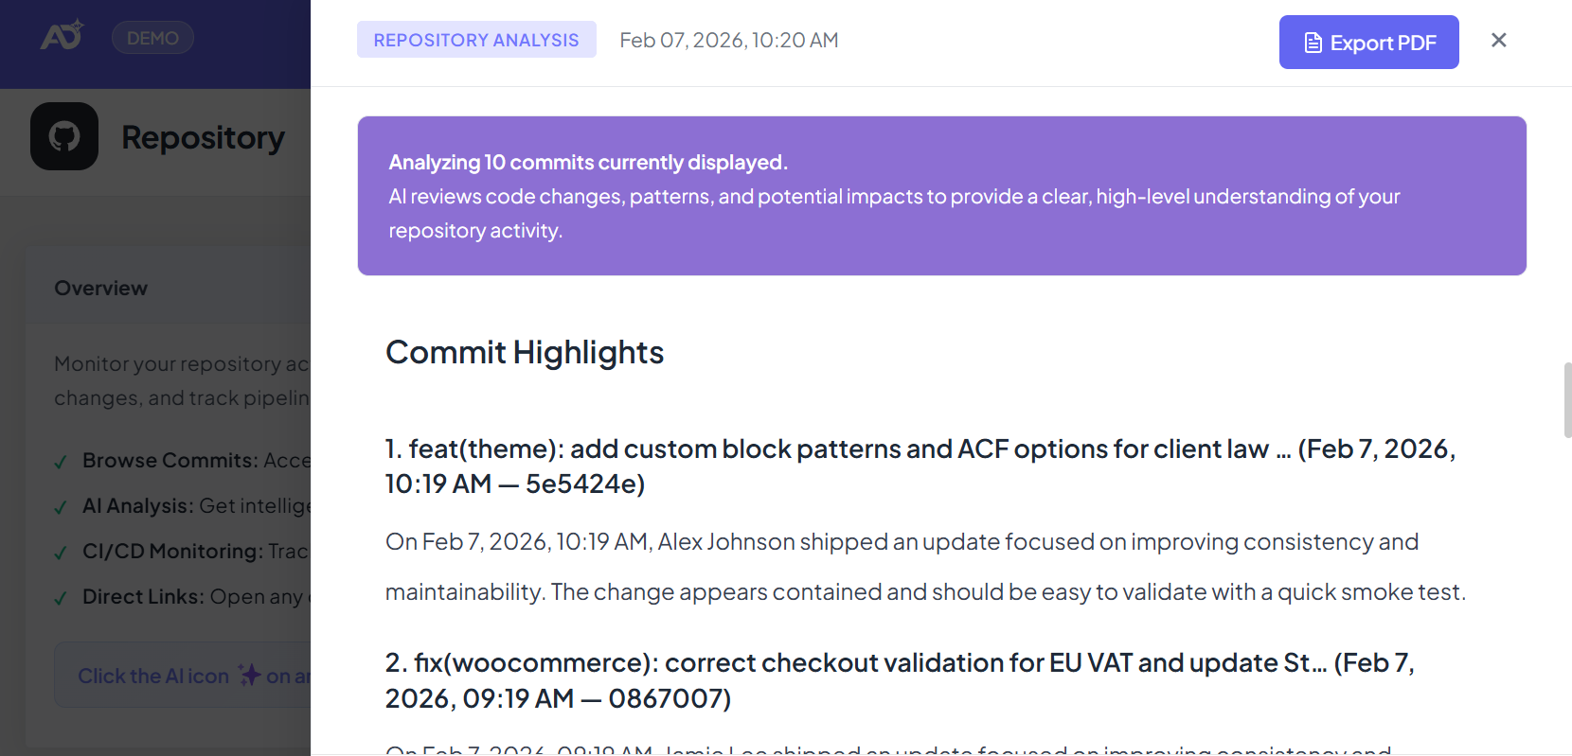Click the Commit Highlights heading

click(524, 352)
